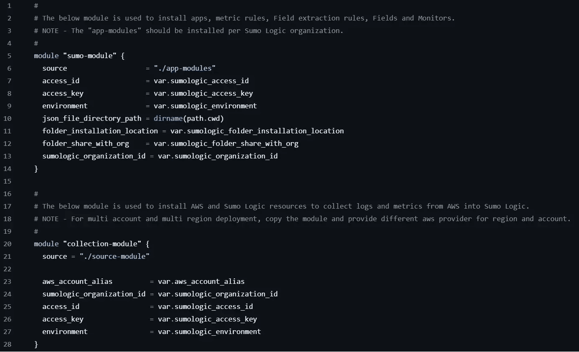Click var.aws_account_alias value
The width and height of the screenshot is (579, 352).
pos(201,281)
